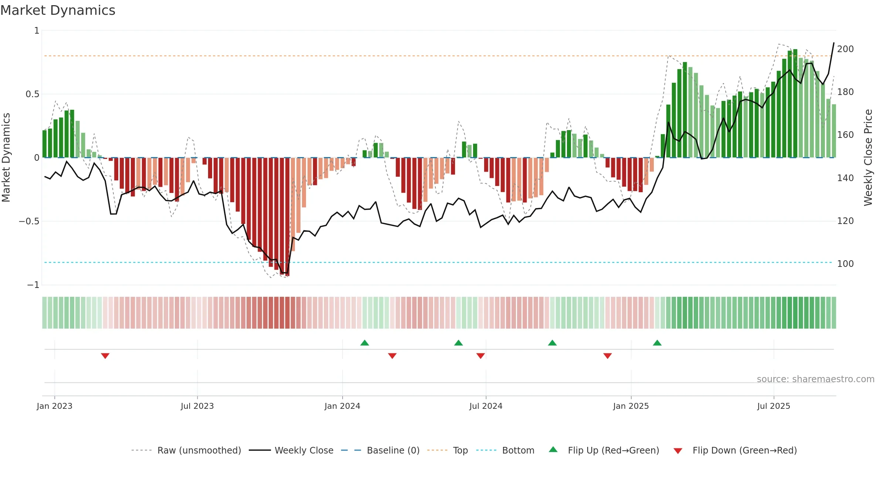Click the 0.5 left axis tick label
Image resolution: width=887 pixels, height=499 pixels.
click(x=33, y=94)
